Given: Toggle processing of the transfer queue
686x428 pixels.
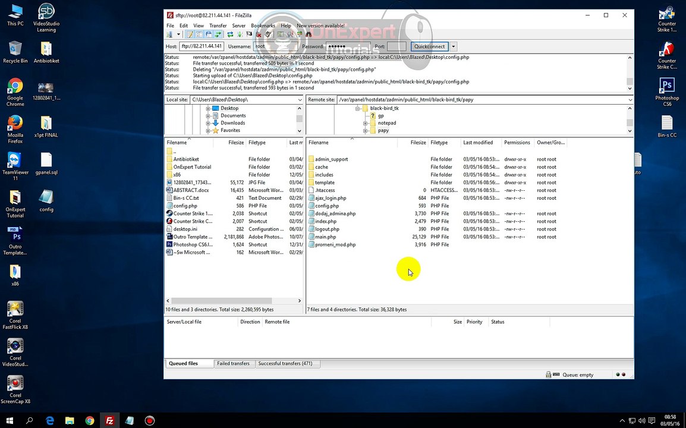Looking at the screenshot, I should click(240, 34).
